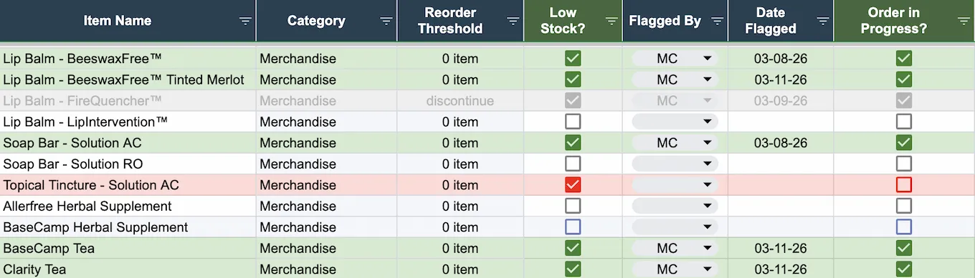The height and width of the screenshot is (278, 975).
Task: Open the Low Stock? column filter icon
Action: [x=612, y=21]
